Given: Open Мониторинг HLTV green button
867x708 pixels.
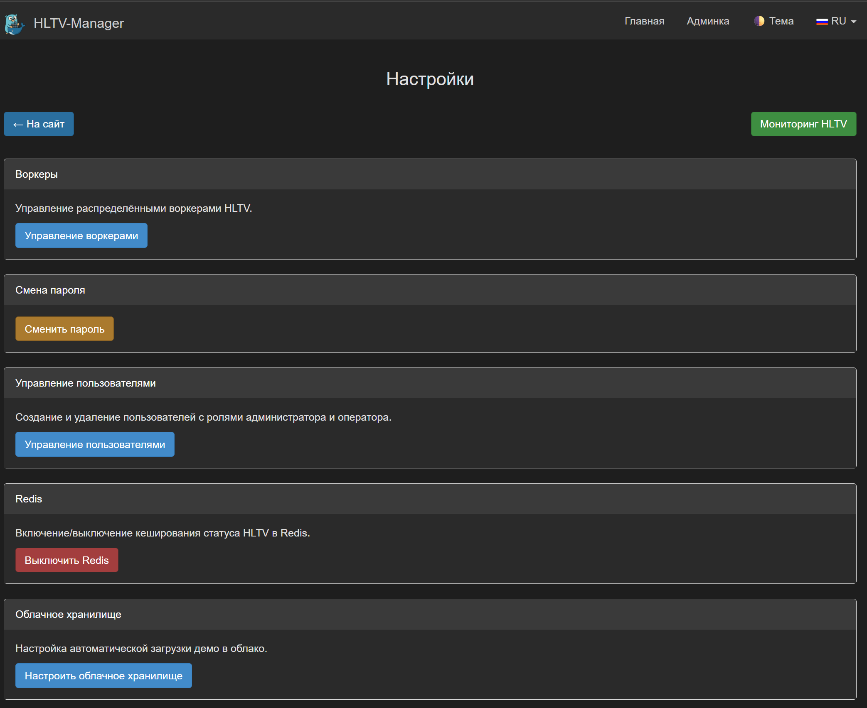Looking at the screenshot, I should pos(803,124).
